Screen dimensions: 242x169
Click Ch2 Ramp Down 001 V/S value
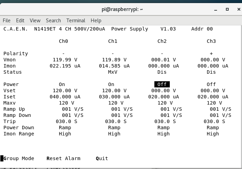(171, 115)
